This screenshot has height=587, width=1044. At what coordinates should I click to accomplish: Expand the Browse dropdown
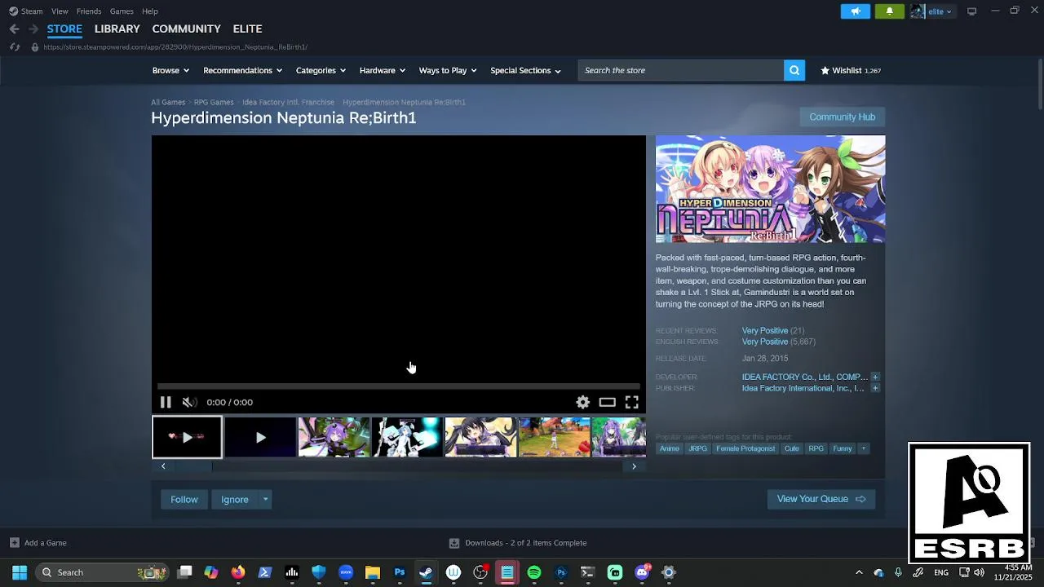coord(170,70)
